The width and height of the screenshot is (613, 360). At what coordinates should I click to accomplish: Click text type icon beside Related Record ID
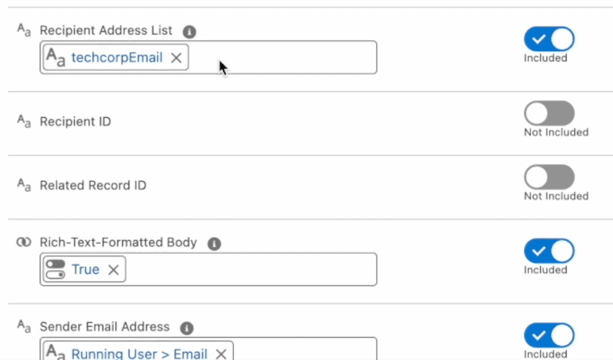(x=23, y=185)
